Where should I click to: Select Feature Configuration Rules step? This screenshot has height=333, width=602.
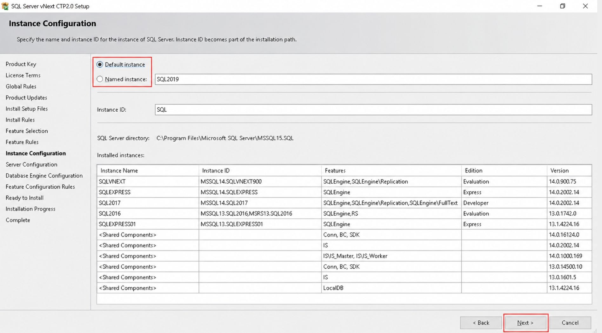pyautogui.click(x=40, y=186)
